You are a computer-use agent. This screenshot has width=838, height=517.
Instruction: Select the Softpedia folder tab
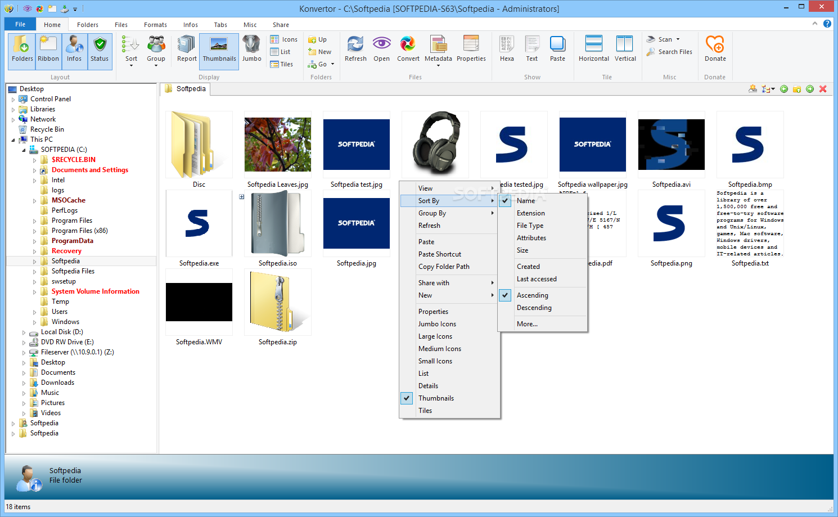(186, 89)
